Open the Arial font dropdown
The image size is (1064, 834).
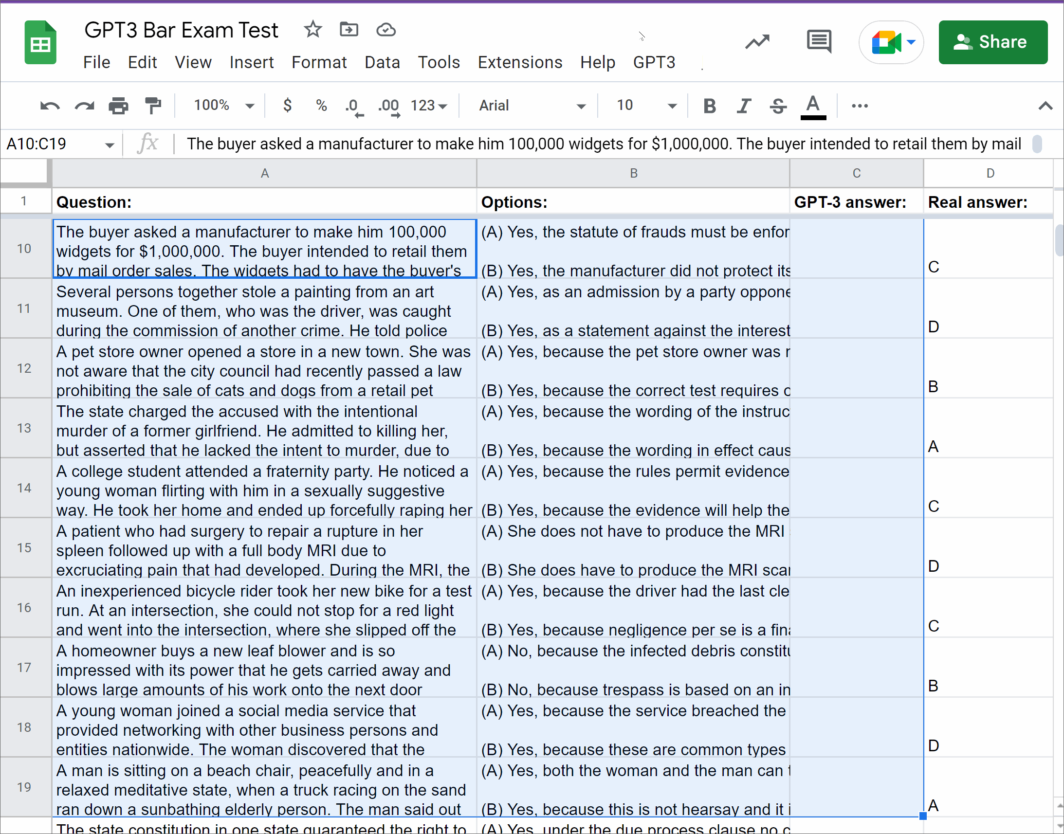[532, 106]
